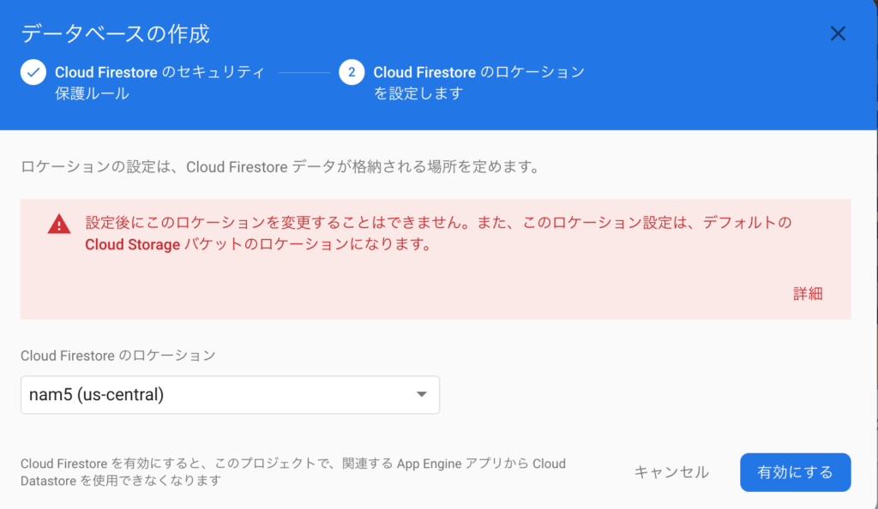The height and width of the screenshot is (509, 878).
Task: Click the checkmark icon on completed step 1
Action: point(32,72)
